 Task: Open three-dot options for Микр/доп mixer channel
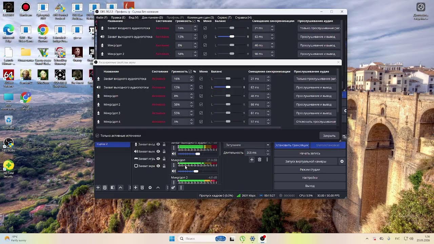tap(174, 165)
